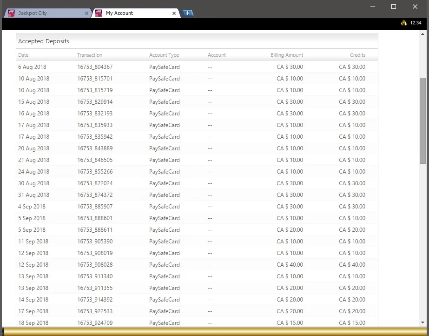Click CA $ 30.00 credits for 4 Sep 2018
The height and width of the screenshot is (336, 429).
click(x=352, y=207)
